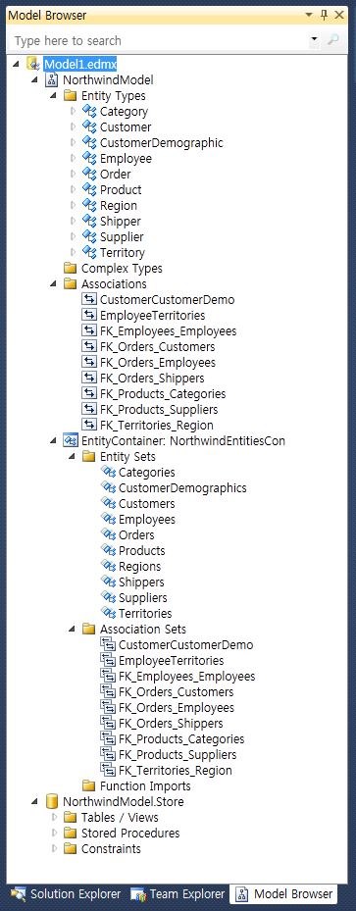Expand the Employee entity type node
Viewport: 356px width, 911px height.
point(73,158)
